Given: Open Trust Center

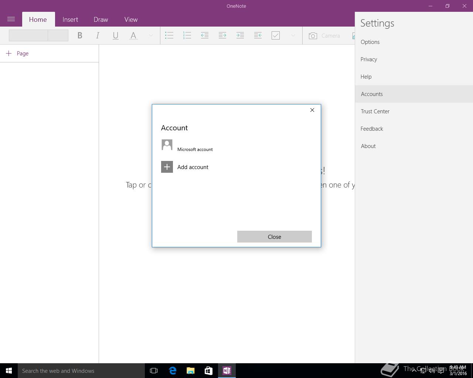Looking at the screenshot, I should 414,111.
